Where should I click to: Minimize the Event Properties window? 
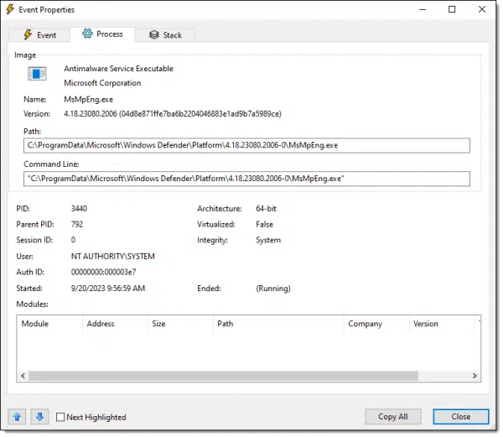(x=423, y=9)
